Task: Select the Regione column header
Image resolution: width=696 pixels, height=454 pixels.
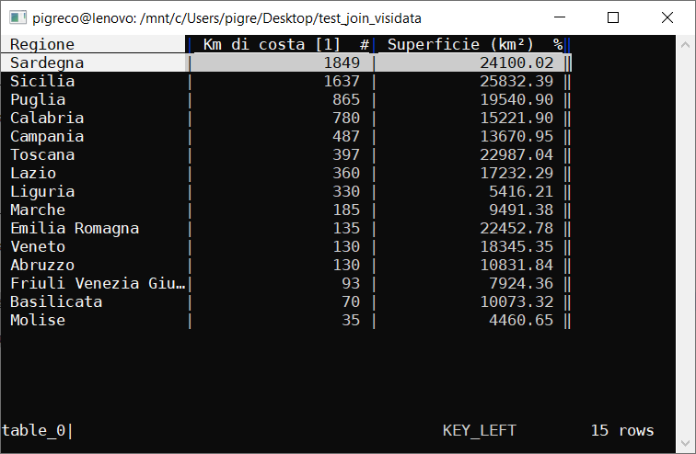Action: point(42,45)
